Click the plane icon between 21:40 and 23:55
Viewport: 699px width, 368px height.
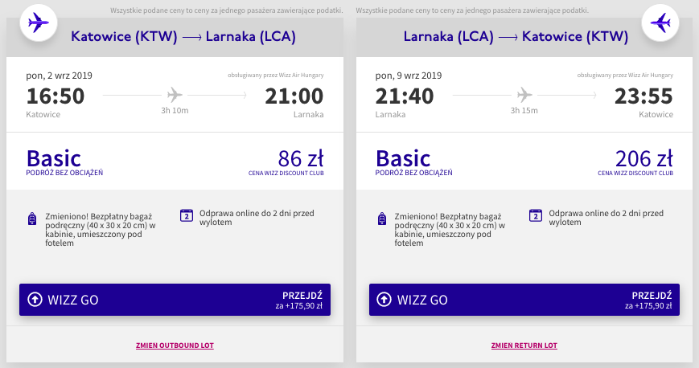click(524, 95)
